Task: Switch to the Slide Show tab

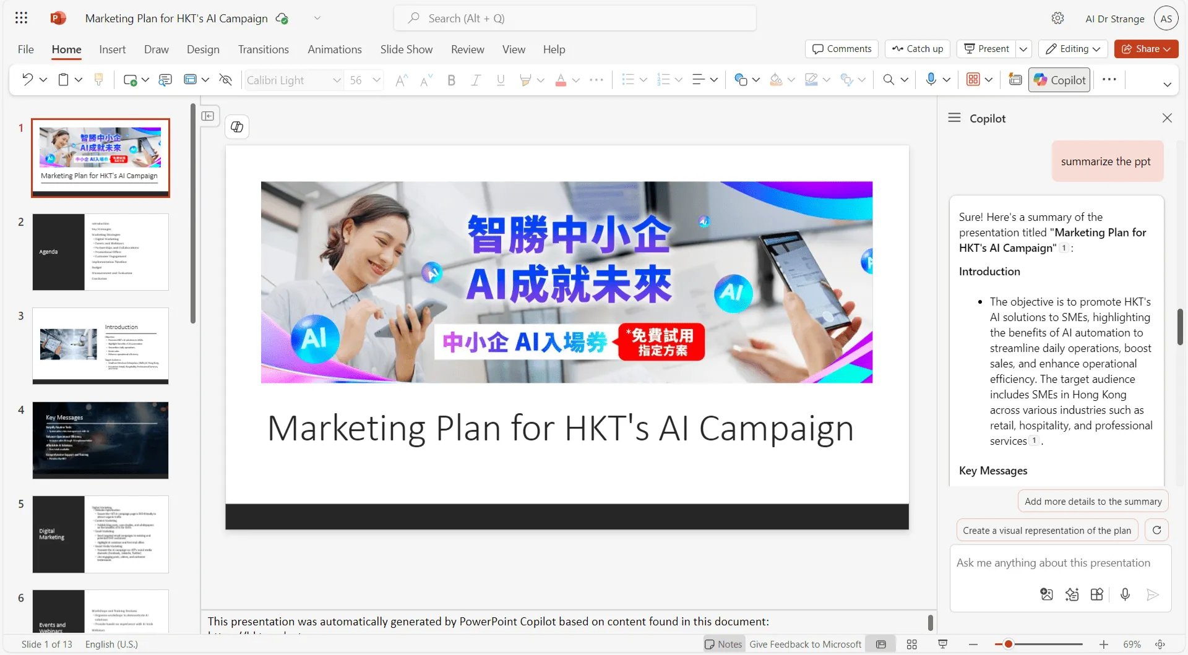Action: (x=407, y=49)
